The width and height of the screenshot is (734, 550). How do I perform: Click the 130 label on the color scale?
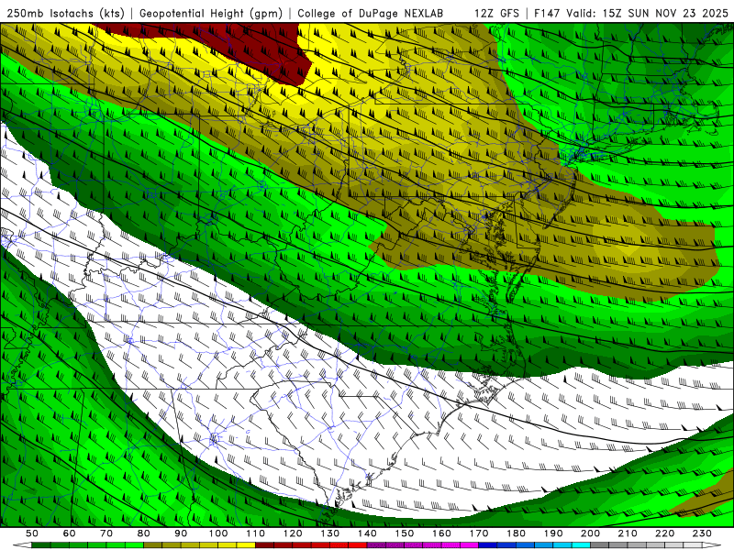coord(330,533)
